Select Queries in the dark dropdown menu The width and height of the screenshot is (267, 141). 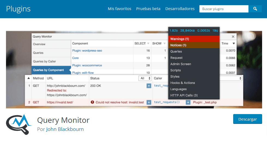pyautogui.click(x=176, y=51)
